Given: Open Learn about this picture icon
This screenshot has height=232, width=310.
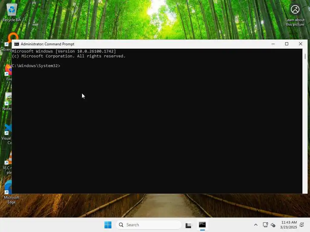Looking at the screenshot, I should (295, 15).
